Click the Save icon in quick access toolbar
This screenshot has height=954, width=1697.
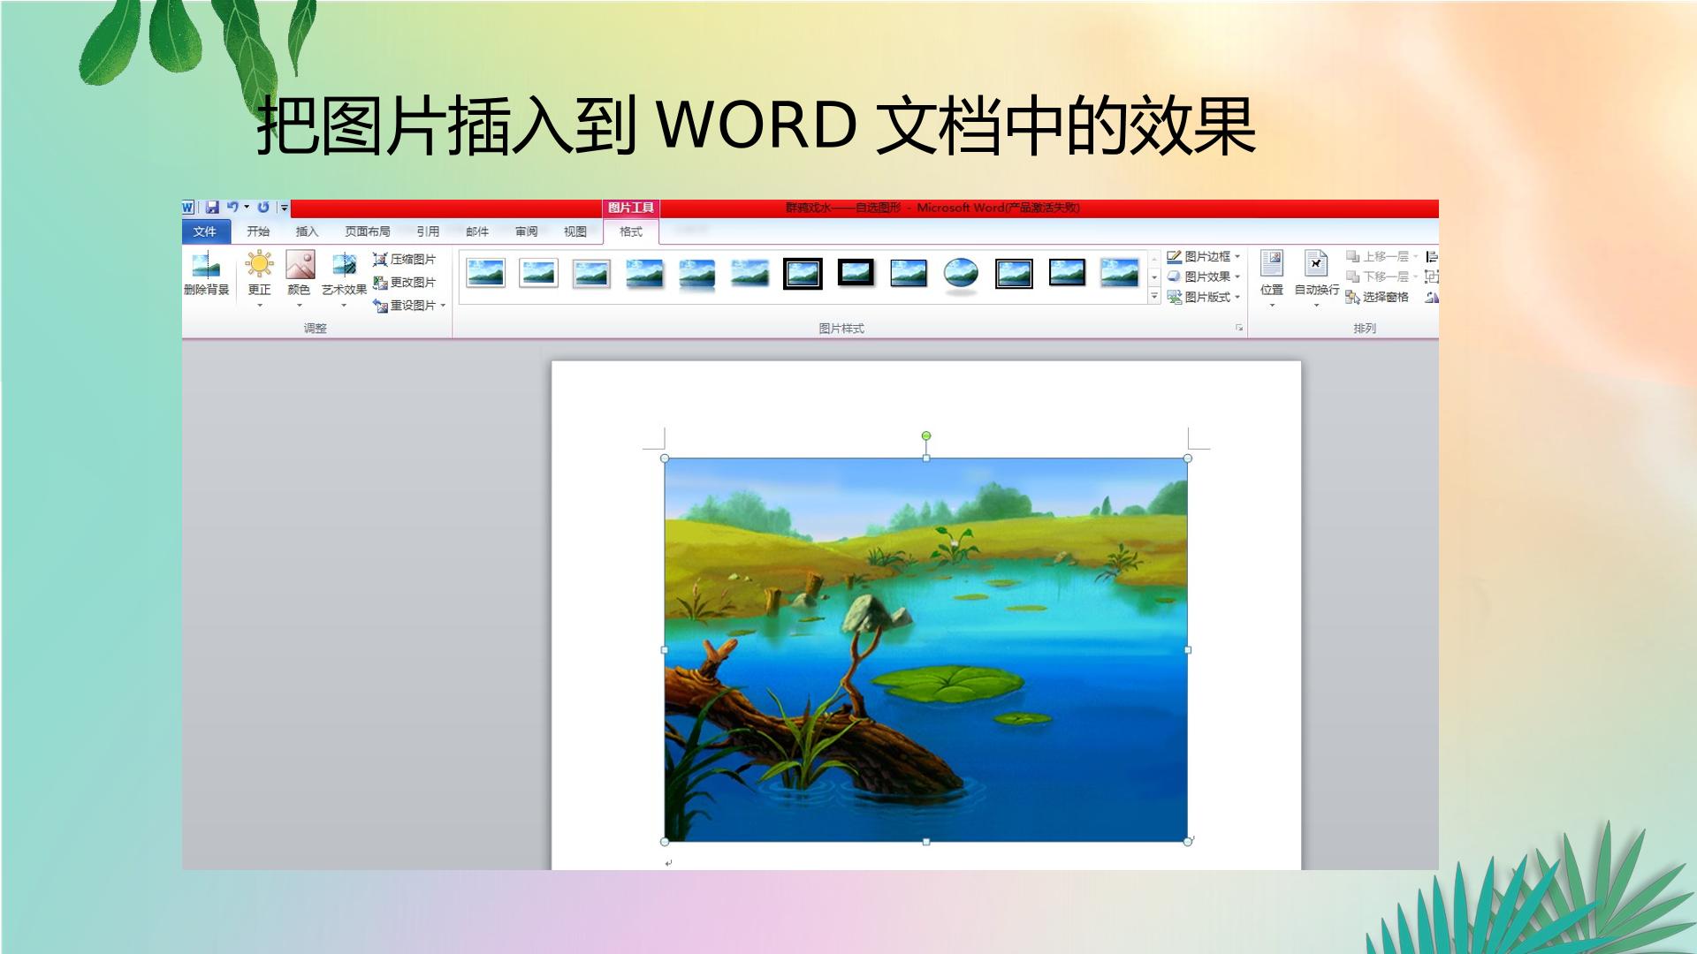pos(212,208)
